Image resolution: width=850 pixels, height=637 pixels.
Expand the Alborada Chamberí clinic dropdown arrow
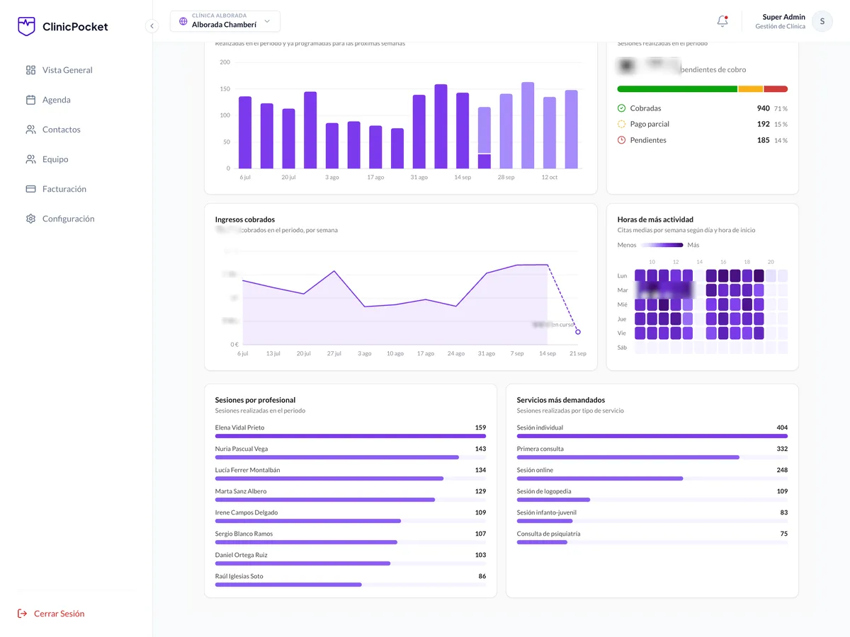267,21
